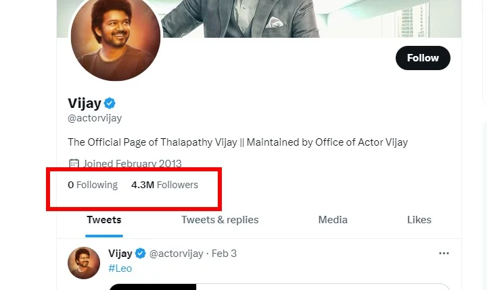Click the verified badge in the tweet header
The width and height of the screenshot is (487, 290).
coord(141,254)
